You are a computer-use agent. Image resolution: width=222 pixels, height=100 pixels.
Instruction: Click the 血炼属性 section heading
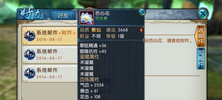(x=89, y=79)
